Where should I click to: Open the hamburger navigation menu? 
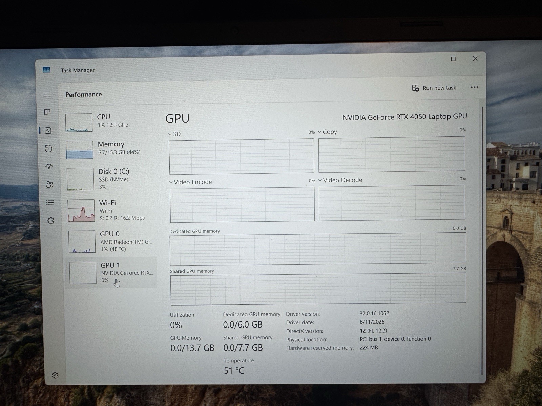point(47,94)
